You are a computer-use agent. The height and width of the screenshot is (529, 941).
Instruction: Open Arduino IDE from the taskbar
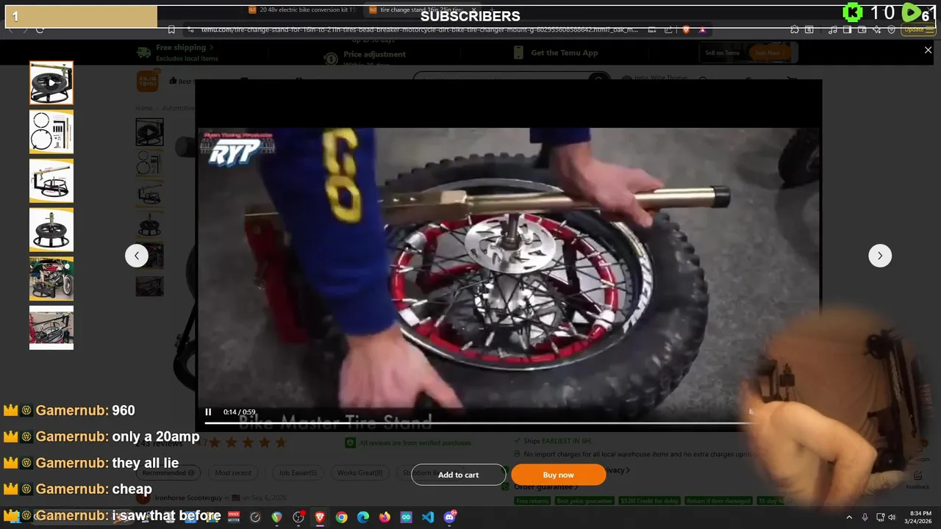(x=407, y=517)
